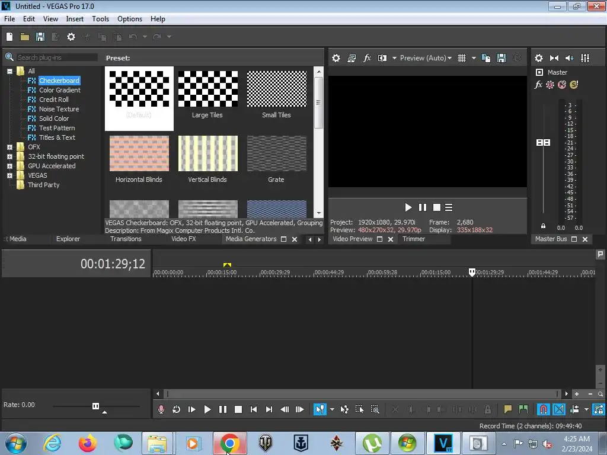Expand 32-bit floating point folder

coord(9,156)
